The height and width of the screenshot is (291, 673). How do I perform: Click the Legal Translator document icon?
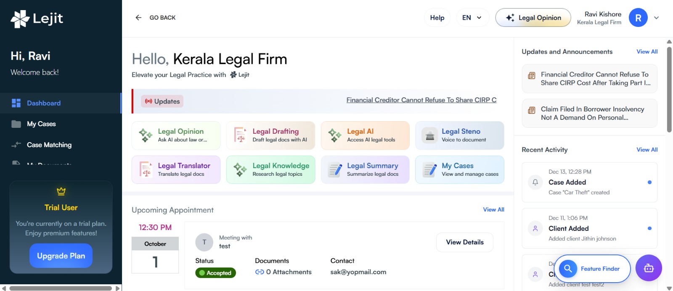click(x=146, y=170)
